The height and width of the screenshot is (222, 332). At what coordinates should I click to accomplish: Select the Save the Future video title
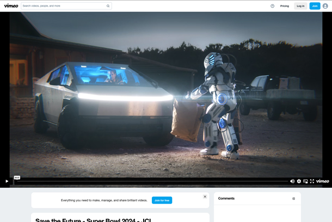point(93,220)
